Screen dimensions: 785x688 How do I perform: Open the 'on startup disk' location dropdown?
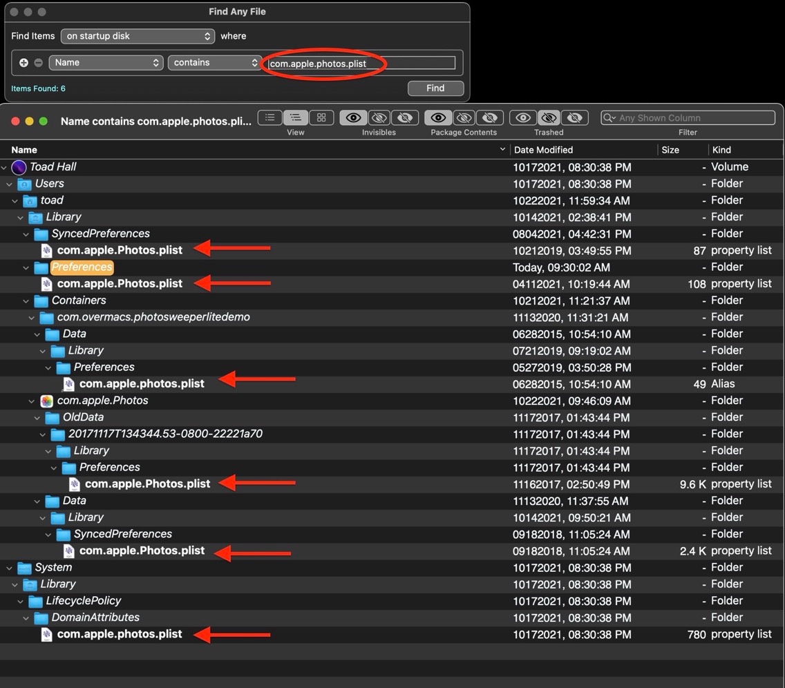point(138,36)
